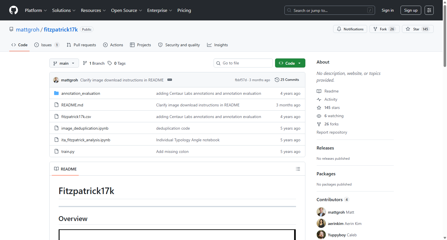Screen dimensions: 447x240
Task: Expand the Enterprise menu
Action: 160,10
